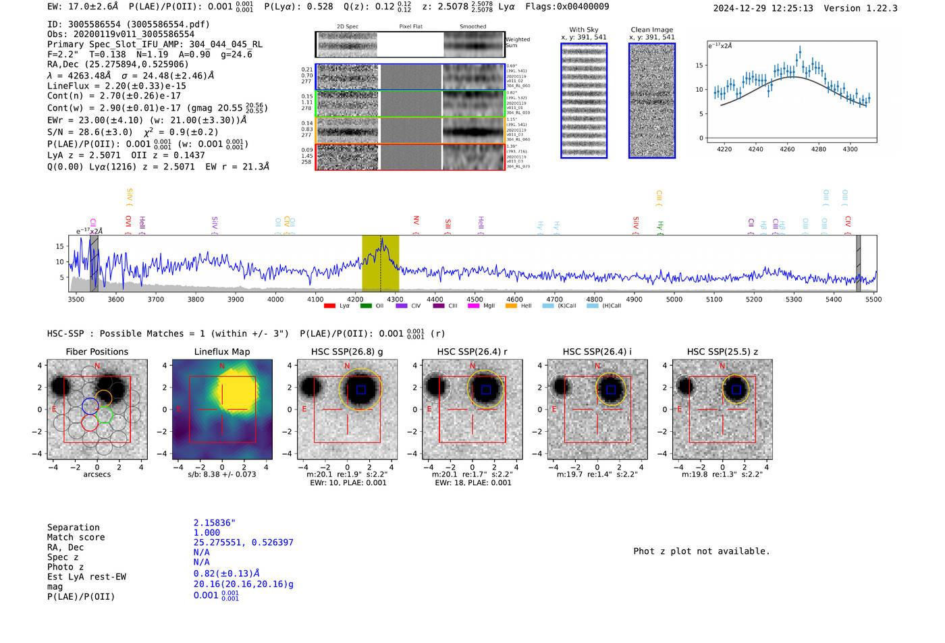
Task: Select the 25.275551, 0.526397 coordinates value
Action: (x=244, y=542)
